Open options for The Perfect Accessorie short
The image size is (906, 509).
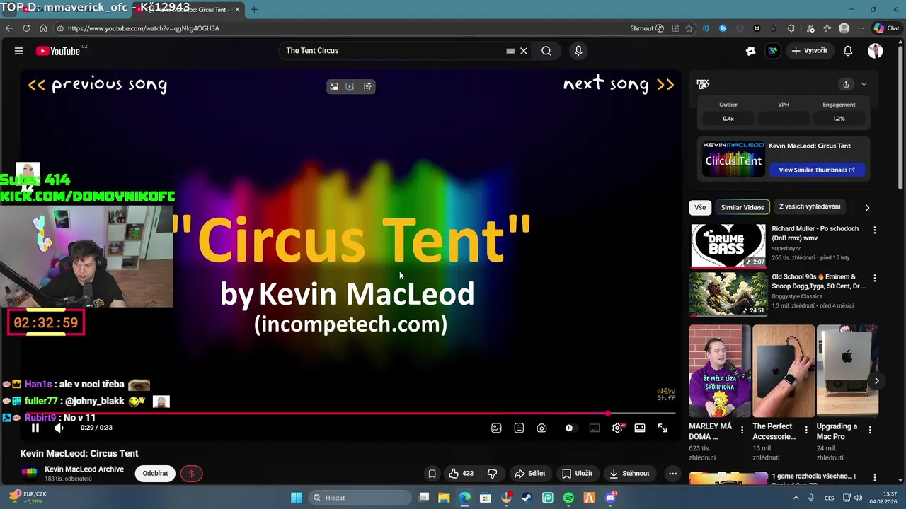[806, 430]
